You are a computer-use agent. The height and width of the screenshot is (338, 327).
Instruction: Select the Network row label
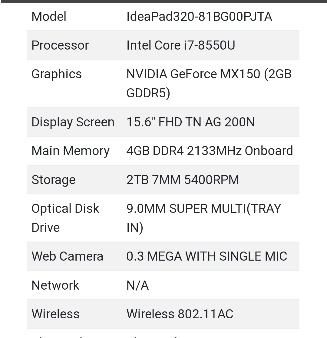click(55, 285)
